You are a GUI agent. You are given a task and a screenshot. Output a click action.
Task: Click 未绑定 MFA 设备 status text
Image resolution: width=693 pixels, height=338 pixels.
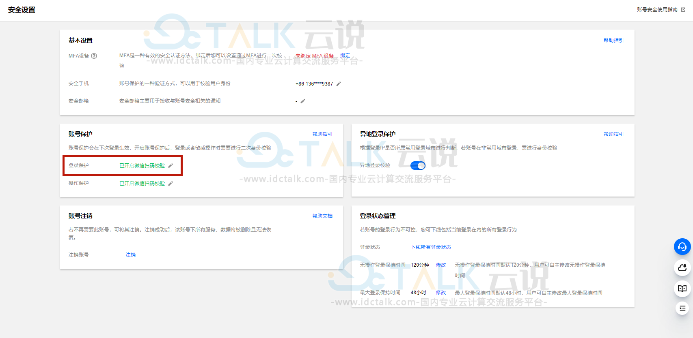(315, 56)
